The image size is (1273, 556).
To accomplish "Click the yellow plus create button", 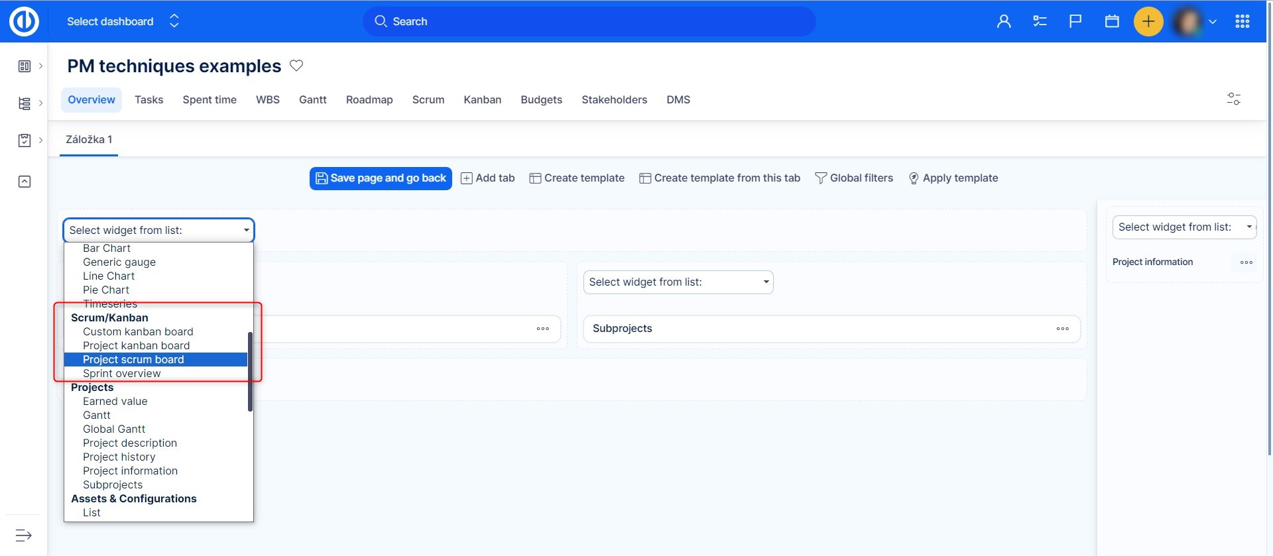I will [1148, 21].
